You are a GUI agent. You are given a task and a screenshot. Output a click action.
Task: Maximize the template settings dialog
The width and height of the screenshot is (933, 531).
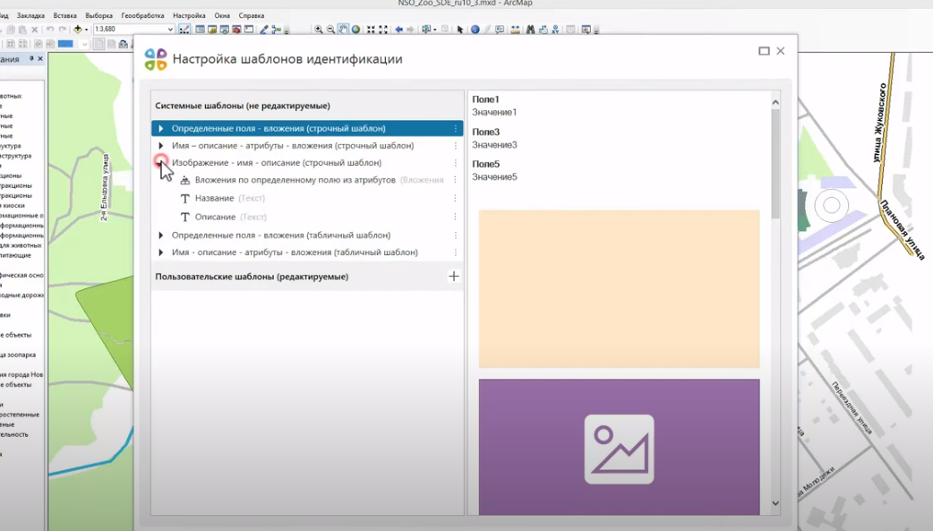click(764, 51)
